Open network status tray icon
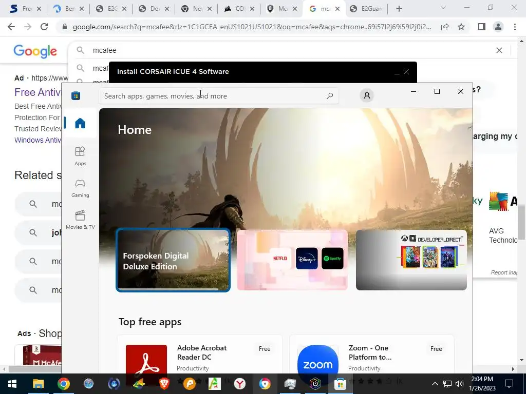The image size is (526, 394). [x=447, y=384]
